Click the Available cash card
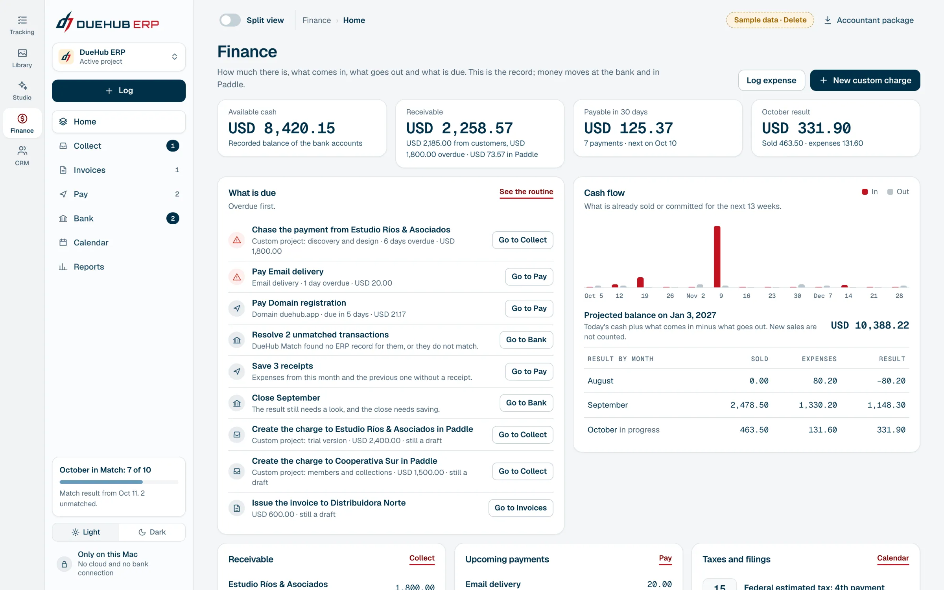Viewport: 944px width, 590px height. pos(302,128)
